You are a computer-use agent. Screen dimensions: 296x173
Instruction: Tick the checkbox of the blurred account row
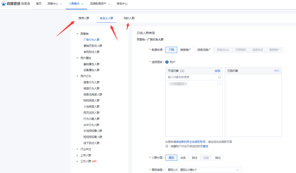click(x=219, y=83)
